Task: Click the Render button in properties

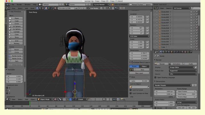Action: pyautogui.click(x=161, y=64)
